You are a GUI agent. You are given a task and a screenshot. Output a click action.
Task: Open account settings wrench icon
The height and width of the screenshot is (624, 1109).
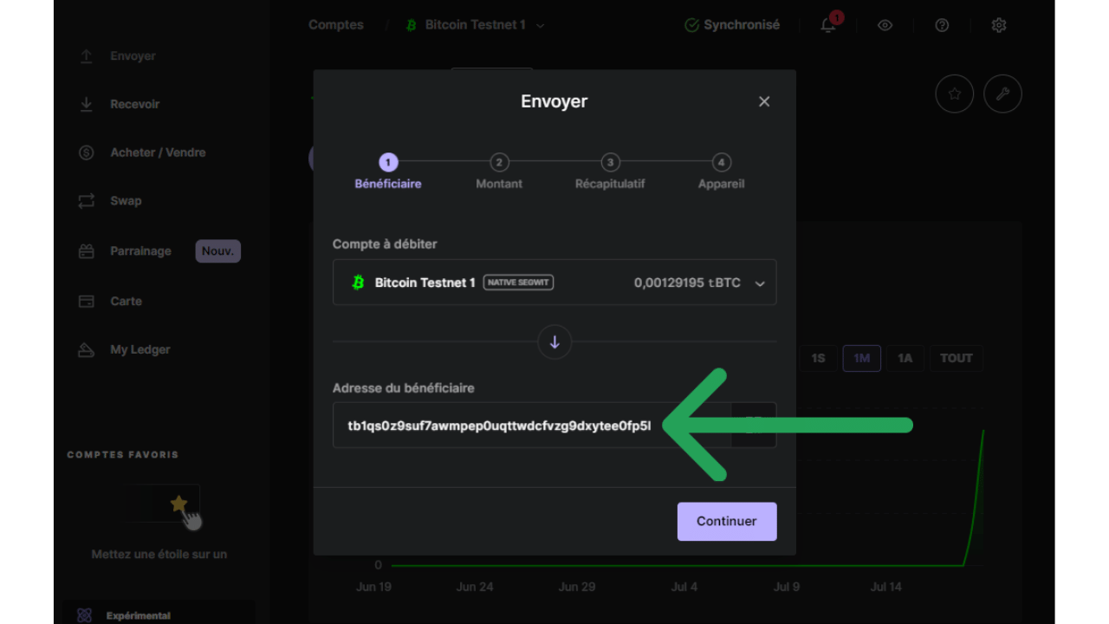coord(1003,94)
